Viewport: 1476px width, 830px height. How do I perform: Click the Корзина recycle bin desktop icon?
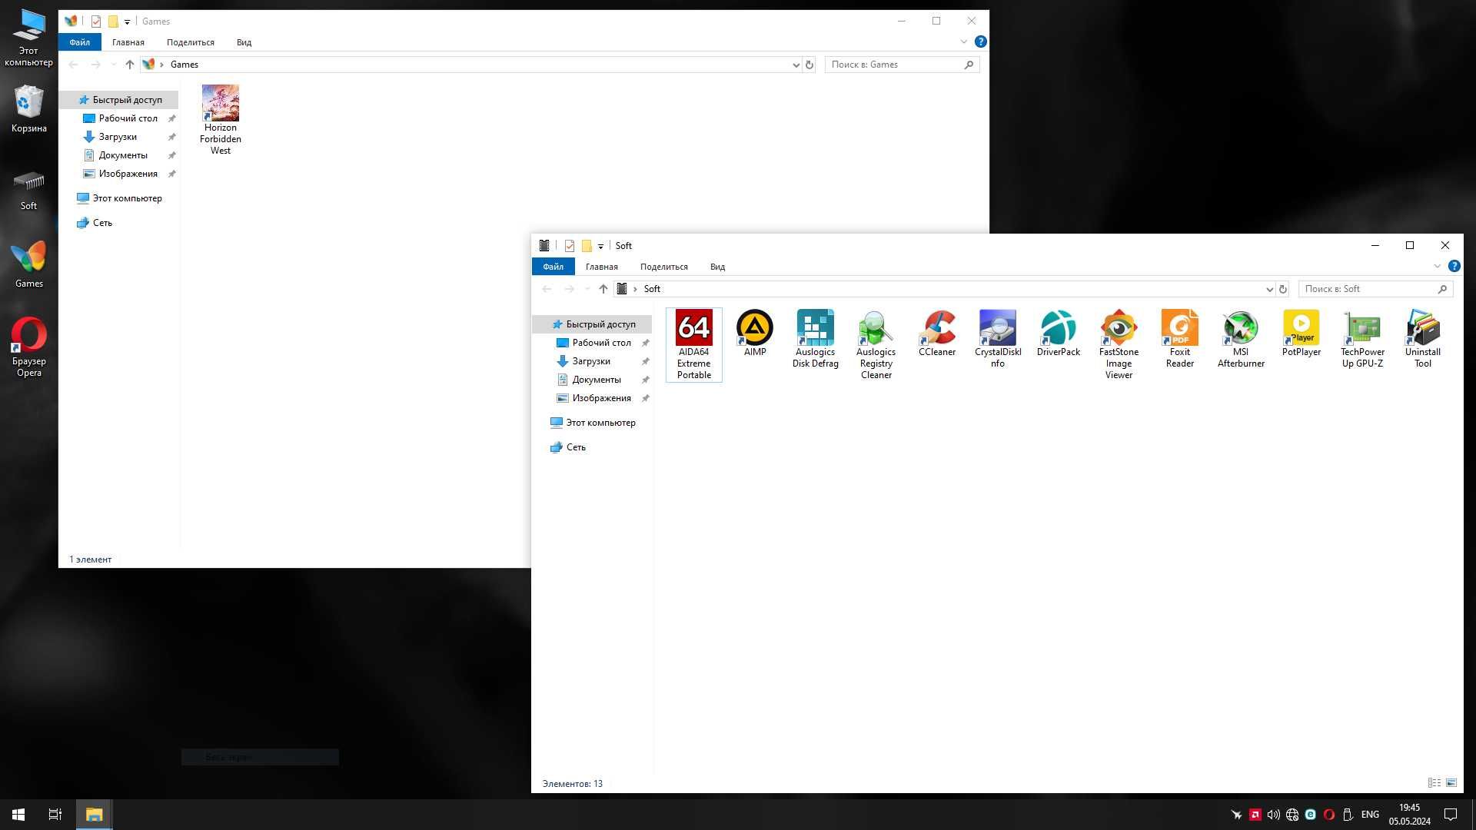coord(28,108)
